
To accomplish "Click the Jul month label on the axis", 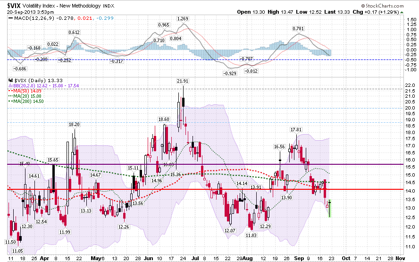I will 195,258.
